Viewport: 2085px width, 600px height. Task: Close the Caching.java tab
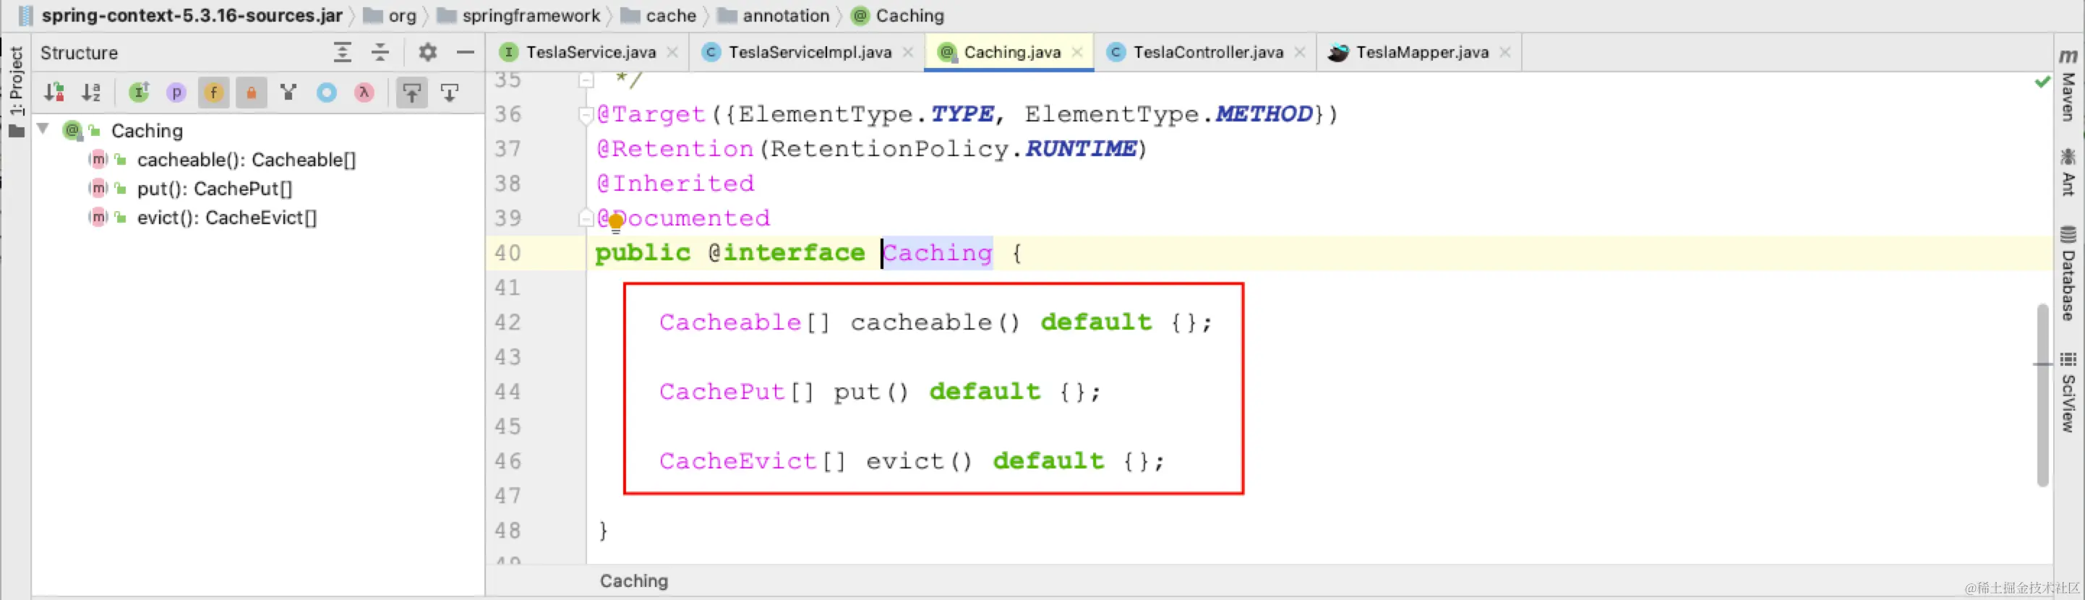pos(1077,53)
